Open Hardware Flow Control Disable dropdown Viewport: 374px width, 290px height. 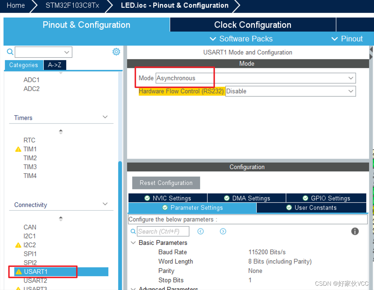[290, 91]
